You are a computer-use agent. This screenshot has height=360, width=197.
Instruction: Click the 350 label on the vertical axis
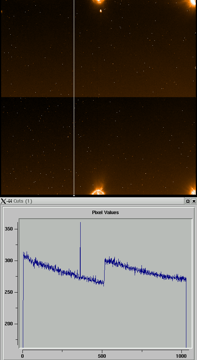pyautogui.click(x=9, y=229)
